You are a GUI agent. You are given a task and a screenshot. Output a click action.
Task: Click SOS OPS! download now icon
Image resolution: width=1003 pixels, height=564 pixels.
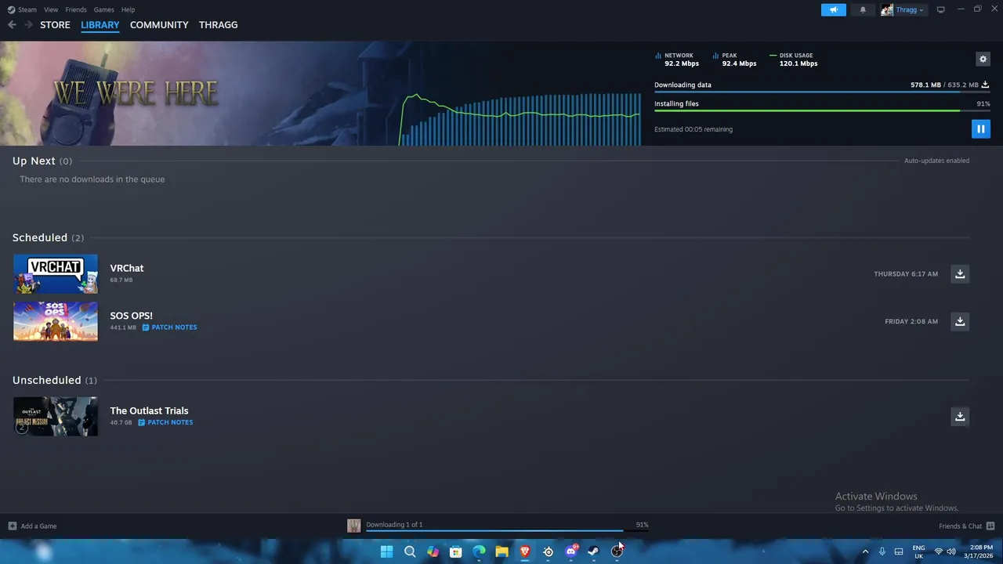(960, 321)
